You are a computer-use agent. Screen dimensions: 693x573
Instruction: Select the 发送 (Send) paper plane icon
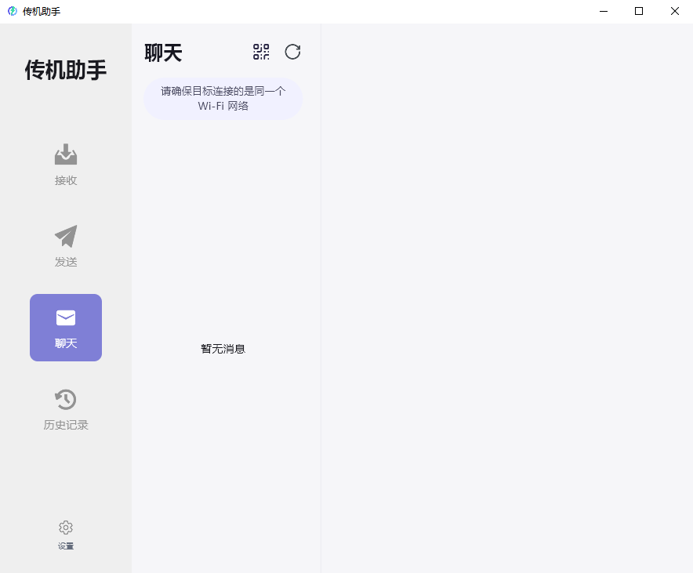pyautogui.click(x=66, y=236)
